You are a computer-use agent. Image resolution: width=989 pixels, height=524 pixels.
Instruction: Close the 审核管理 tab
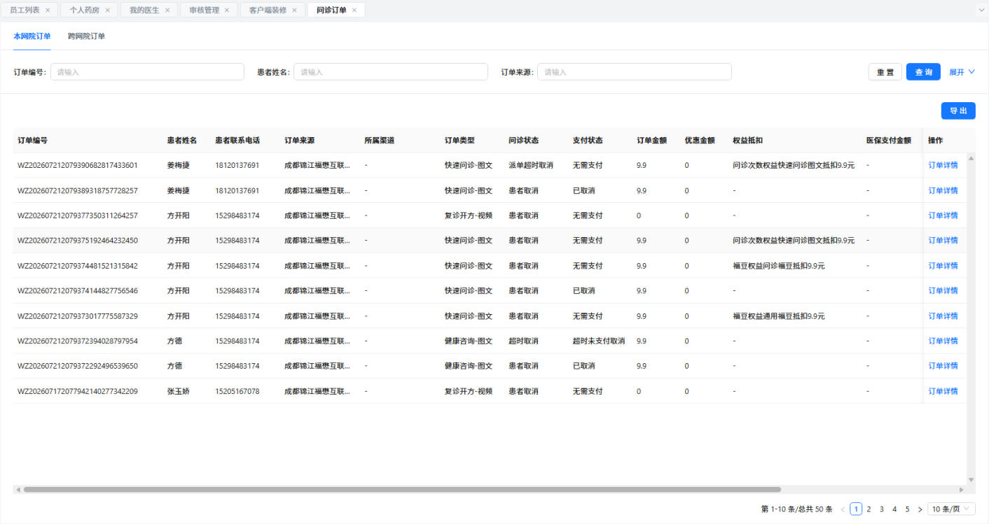(227, 10)
